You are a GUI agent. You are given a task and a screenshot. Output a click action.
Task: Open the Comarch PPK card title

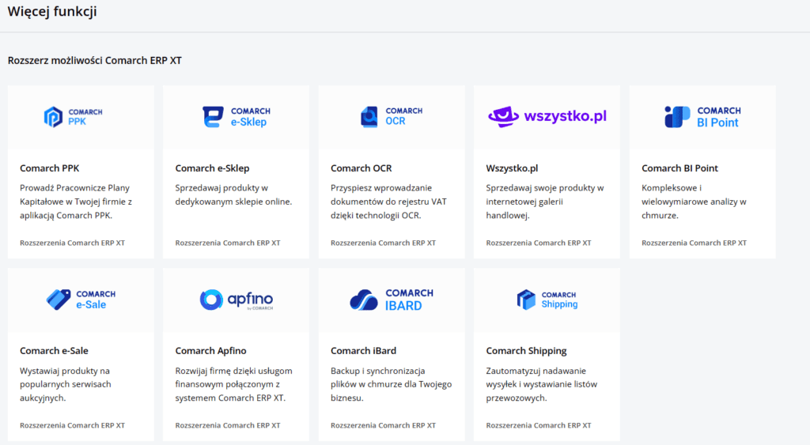[50, 168]
